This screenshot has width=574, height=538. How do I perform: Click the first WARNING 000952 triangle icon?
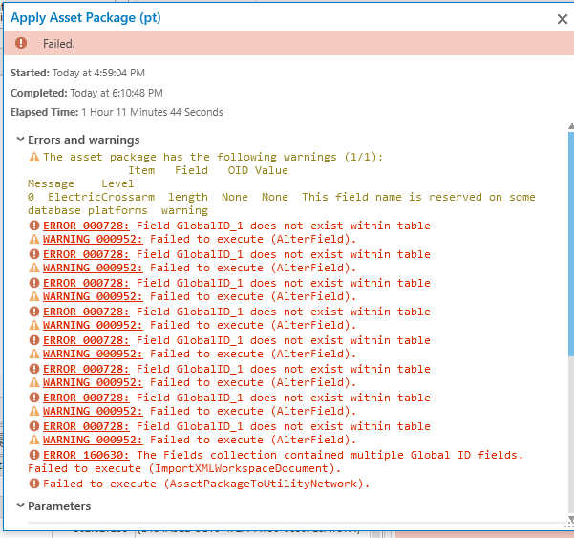(34, 239)
